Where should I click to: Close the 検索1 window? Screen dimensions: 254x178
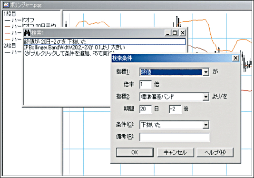[182, 33]
